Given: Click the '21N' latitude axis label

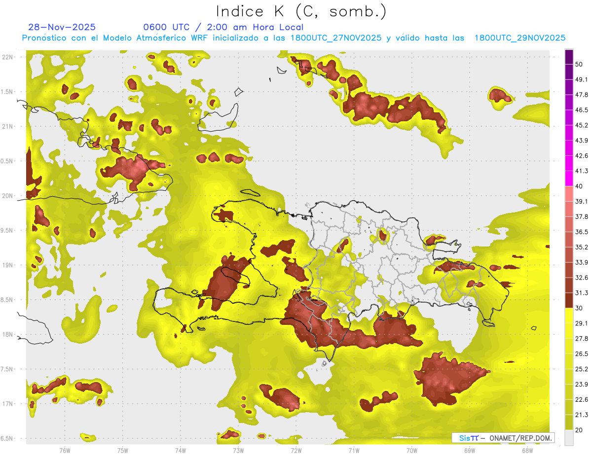Looking at the screenshot, I should click(7, 126).
